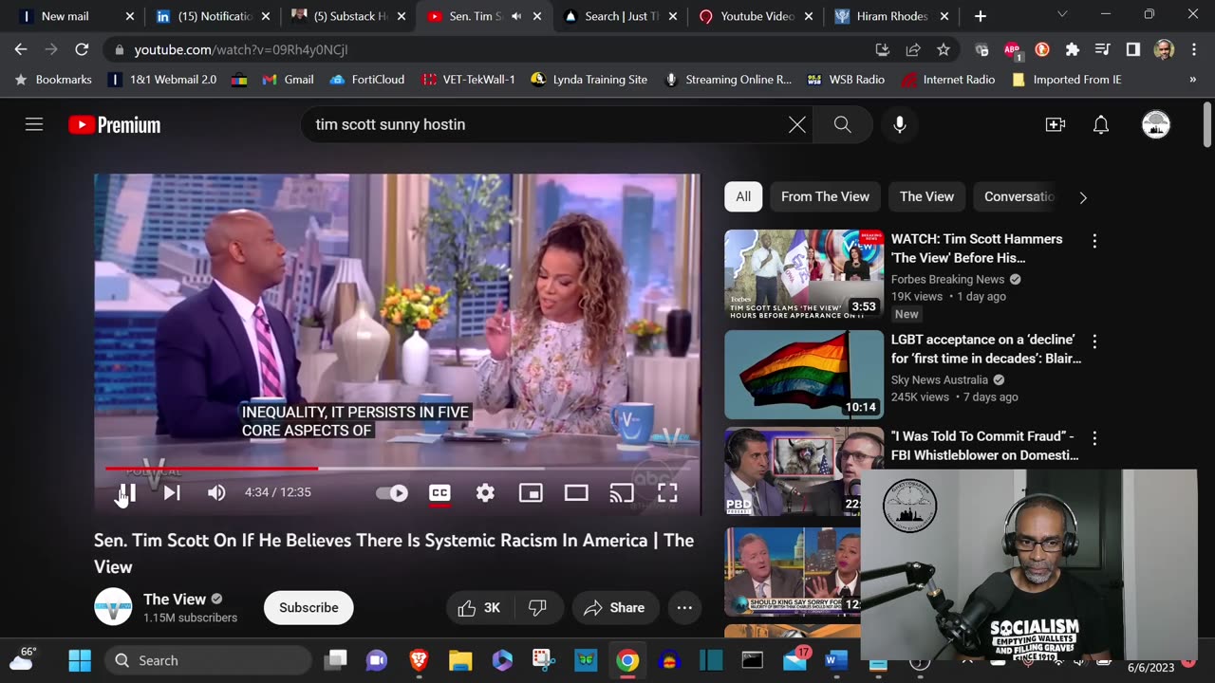This screenshot has height=683, width=1215.
Task: Go back in Chrome
Action: tap(21, 49)
